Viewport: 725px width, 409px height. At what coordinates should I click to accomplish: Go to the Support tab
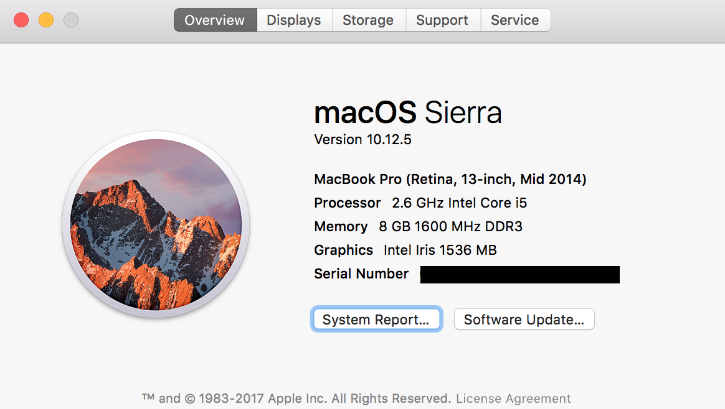point(442,20)
